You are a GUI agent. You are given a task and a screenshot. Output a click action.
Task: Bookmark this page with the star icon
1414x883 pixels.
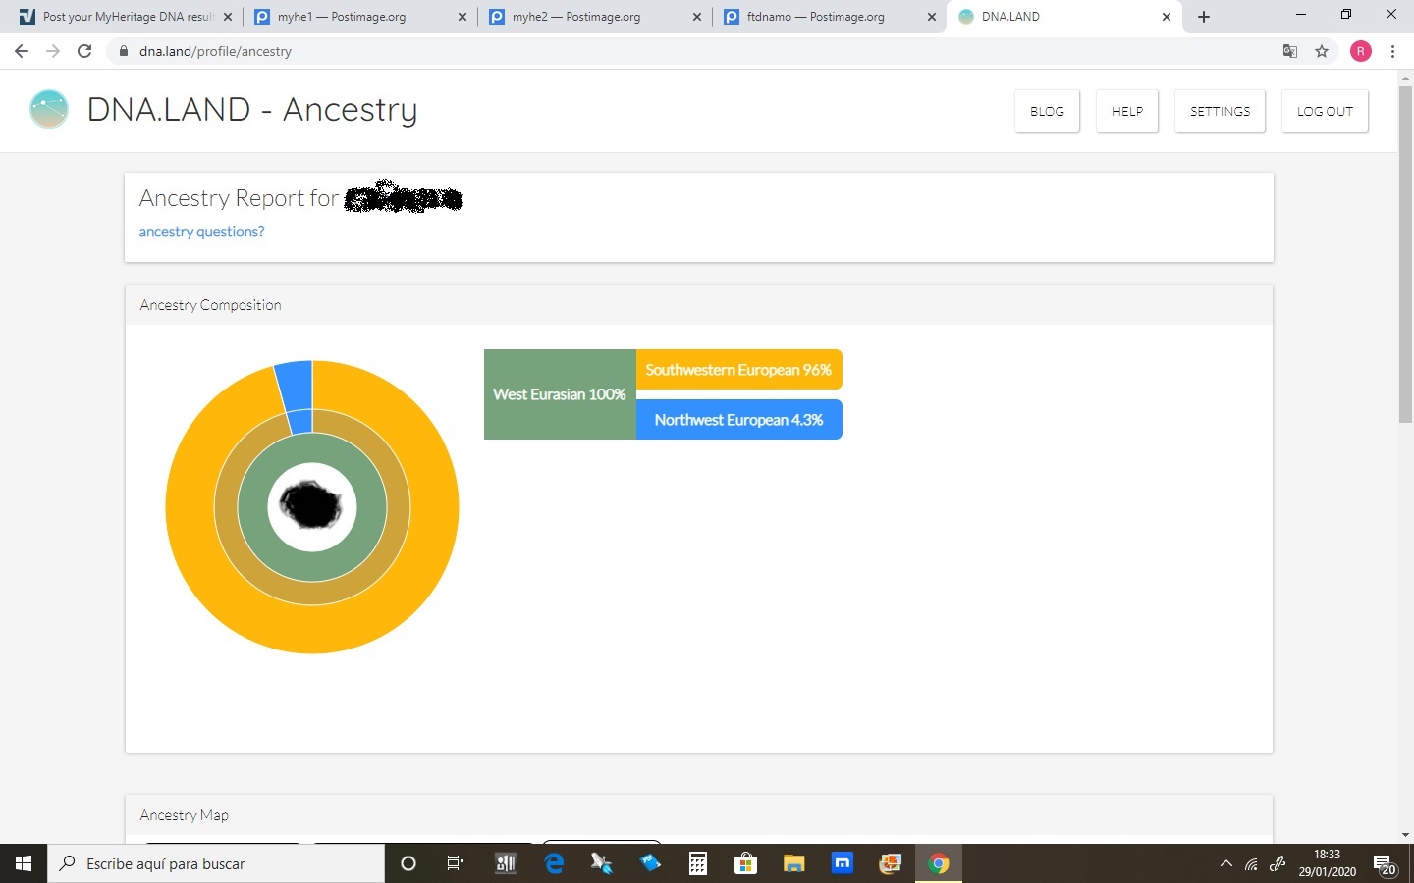click(x=1322, y=51)
